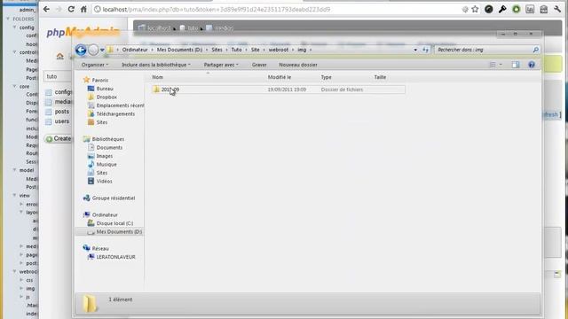Click the browser Home icon
568x319 pixels.
[x=83, y=10]
